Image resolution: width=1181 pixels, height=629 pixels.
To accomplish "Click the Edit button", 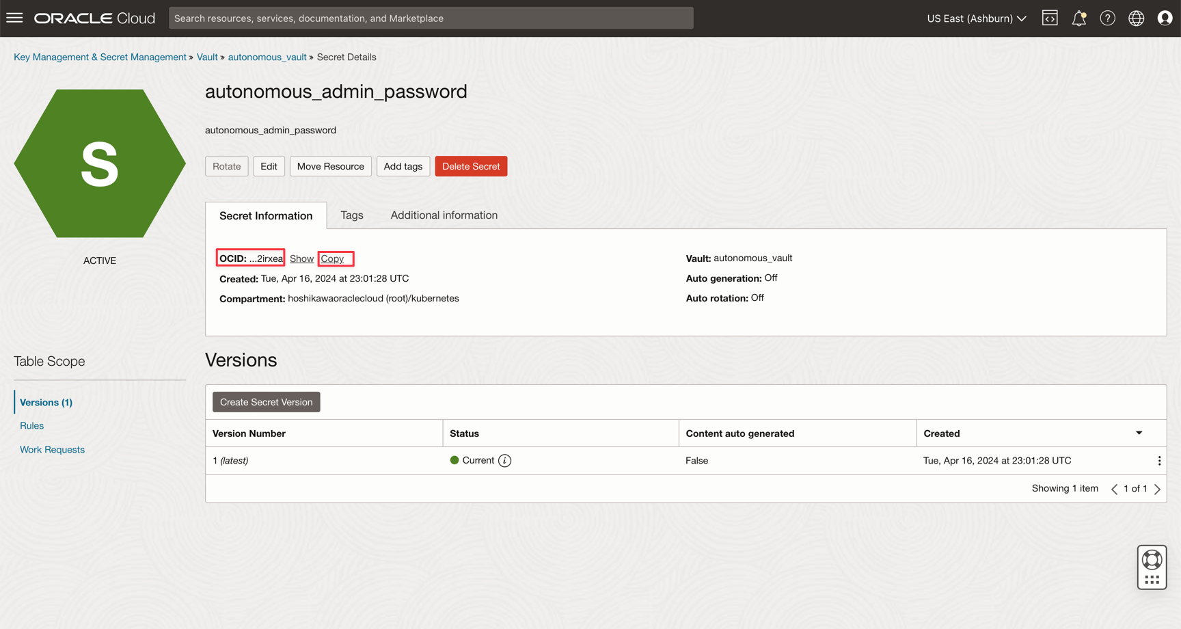I will (269, 166).
